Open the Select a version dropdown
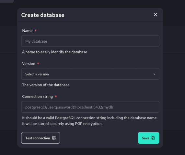 click(x=90, y=74)
